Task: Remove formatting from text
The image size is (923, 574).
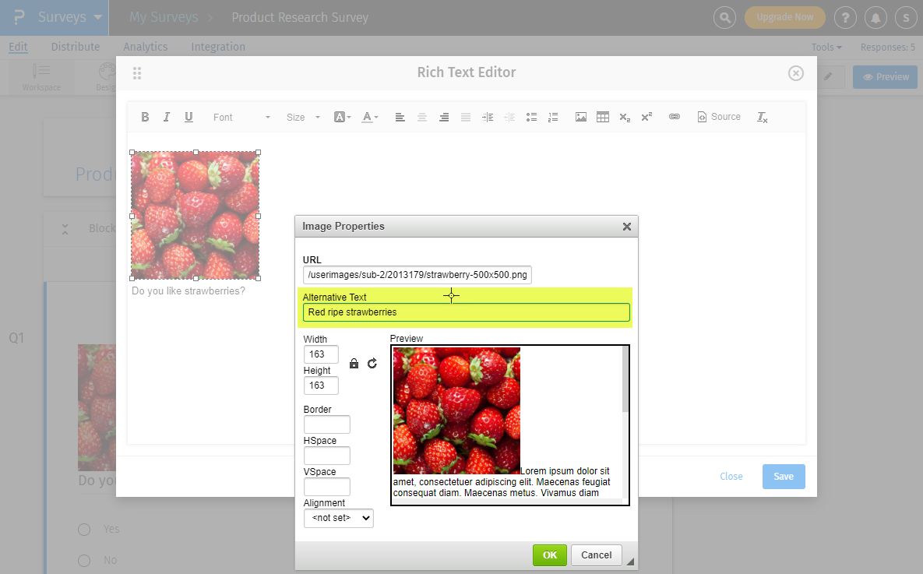Action: (x=763, y=117)
